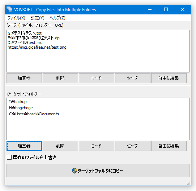Open the ヘルプ(Z) menu
This screenshot has width=196, height=191.
pos(57,18)
